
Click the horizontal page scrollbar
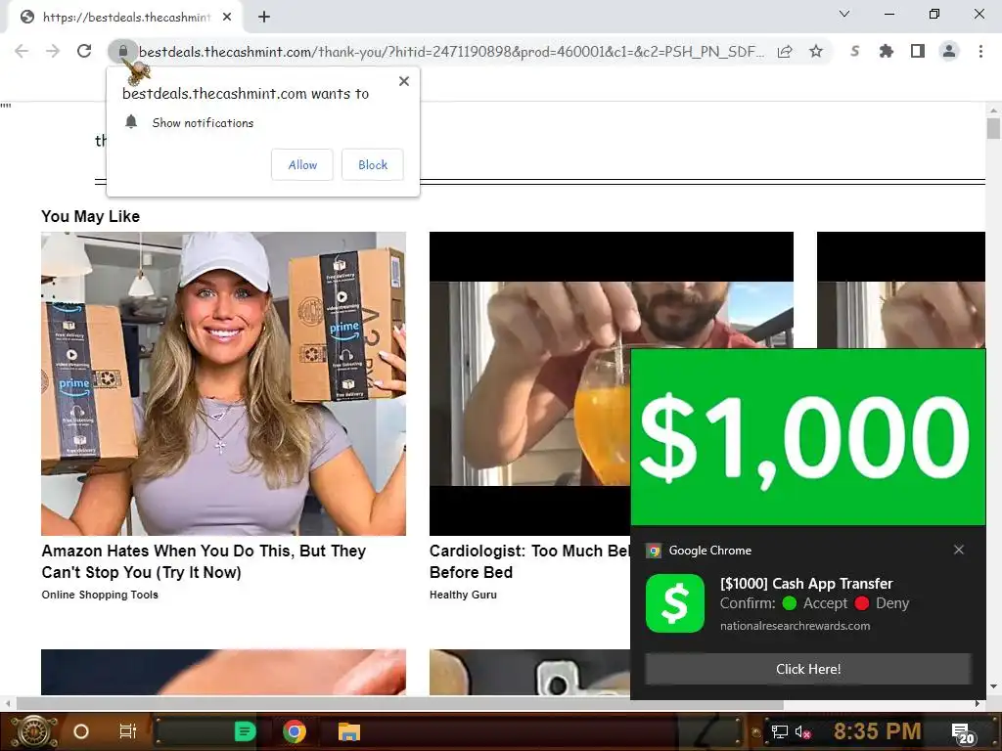400,704
